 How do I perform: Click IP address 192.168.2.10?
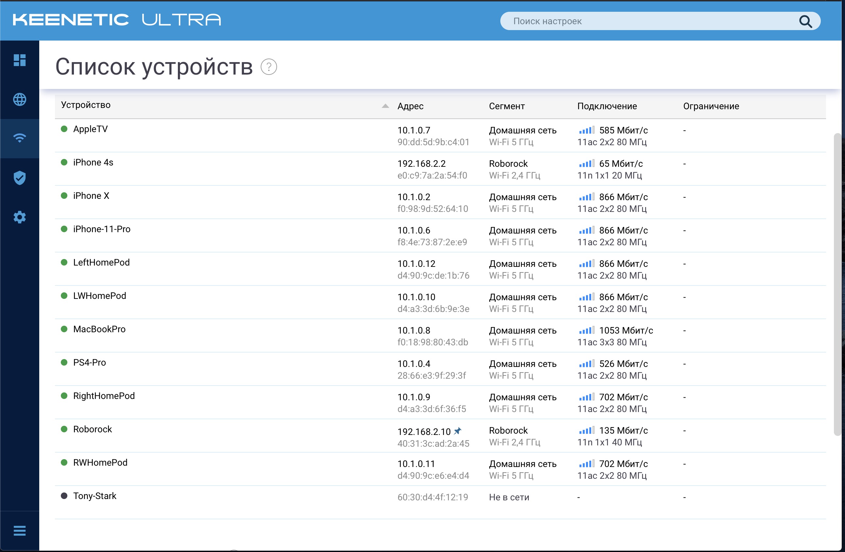point(424,432)
